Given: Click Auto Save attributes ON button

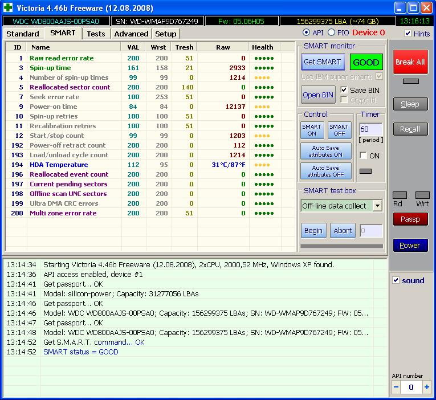Looking at the screenshot, I should pos(325,151).
